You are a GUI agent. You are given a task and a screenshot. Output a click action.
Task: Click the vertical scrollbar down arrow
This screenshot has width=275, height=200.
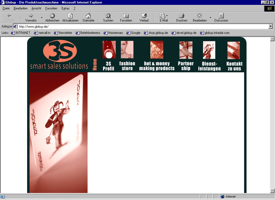click(272, 191)
